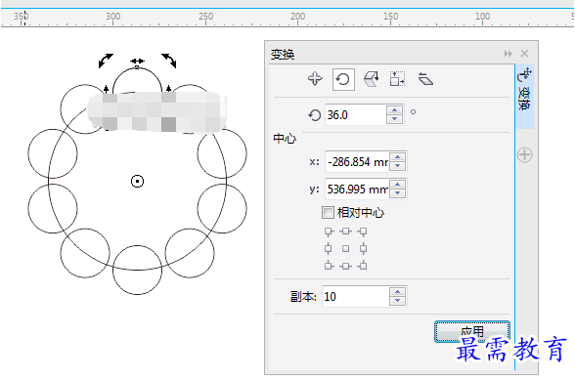Click the 副本: label text

point(303,296)
